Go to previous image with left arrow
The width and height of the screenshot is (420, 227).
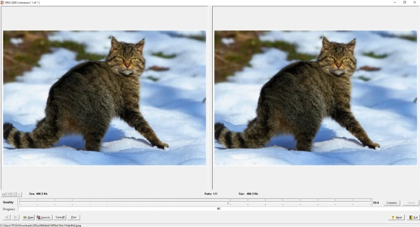6,217
